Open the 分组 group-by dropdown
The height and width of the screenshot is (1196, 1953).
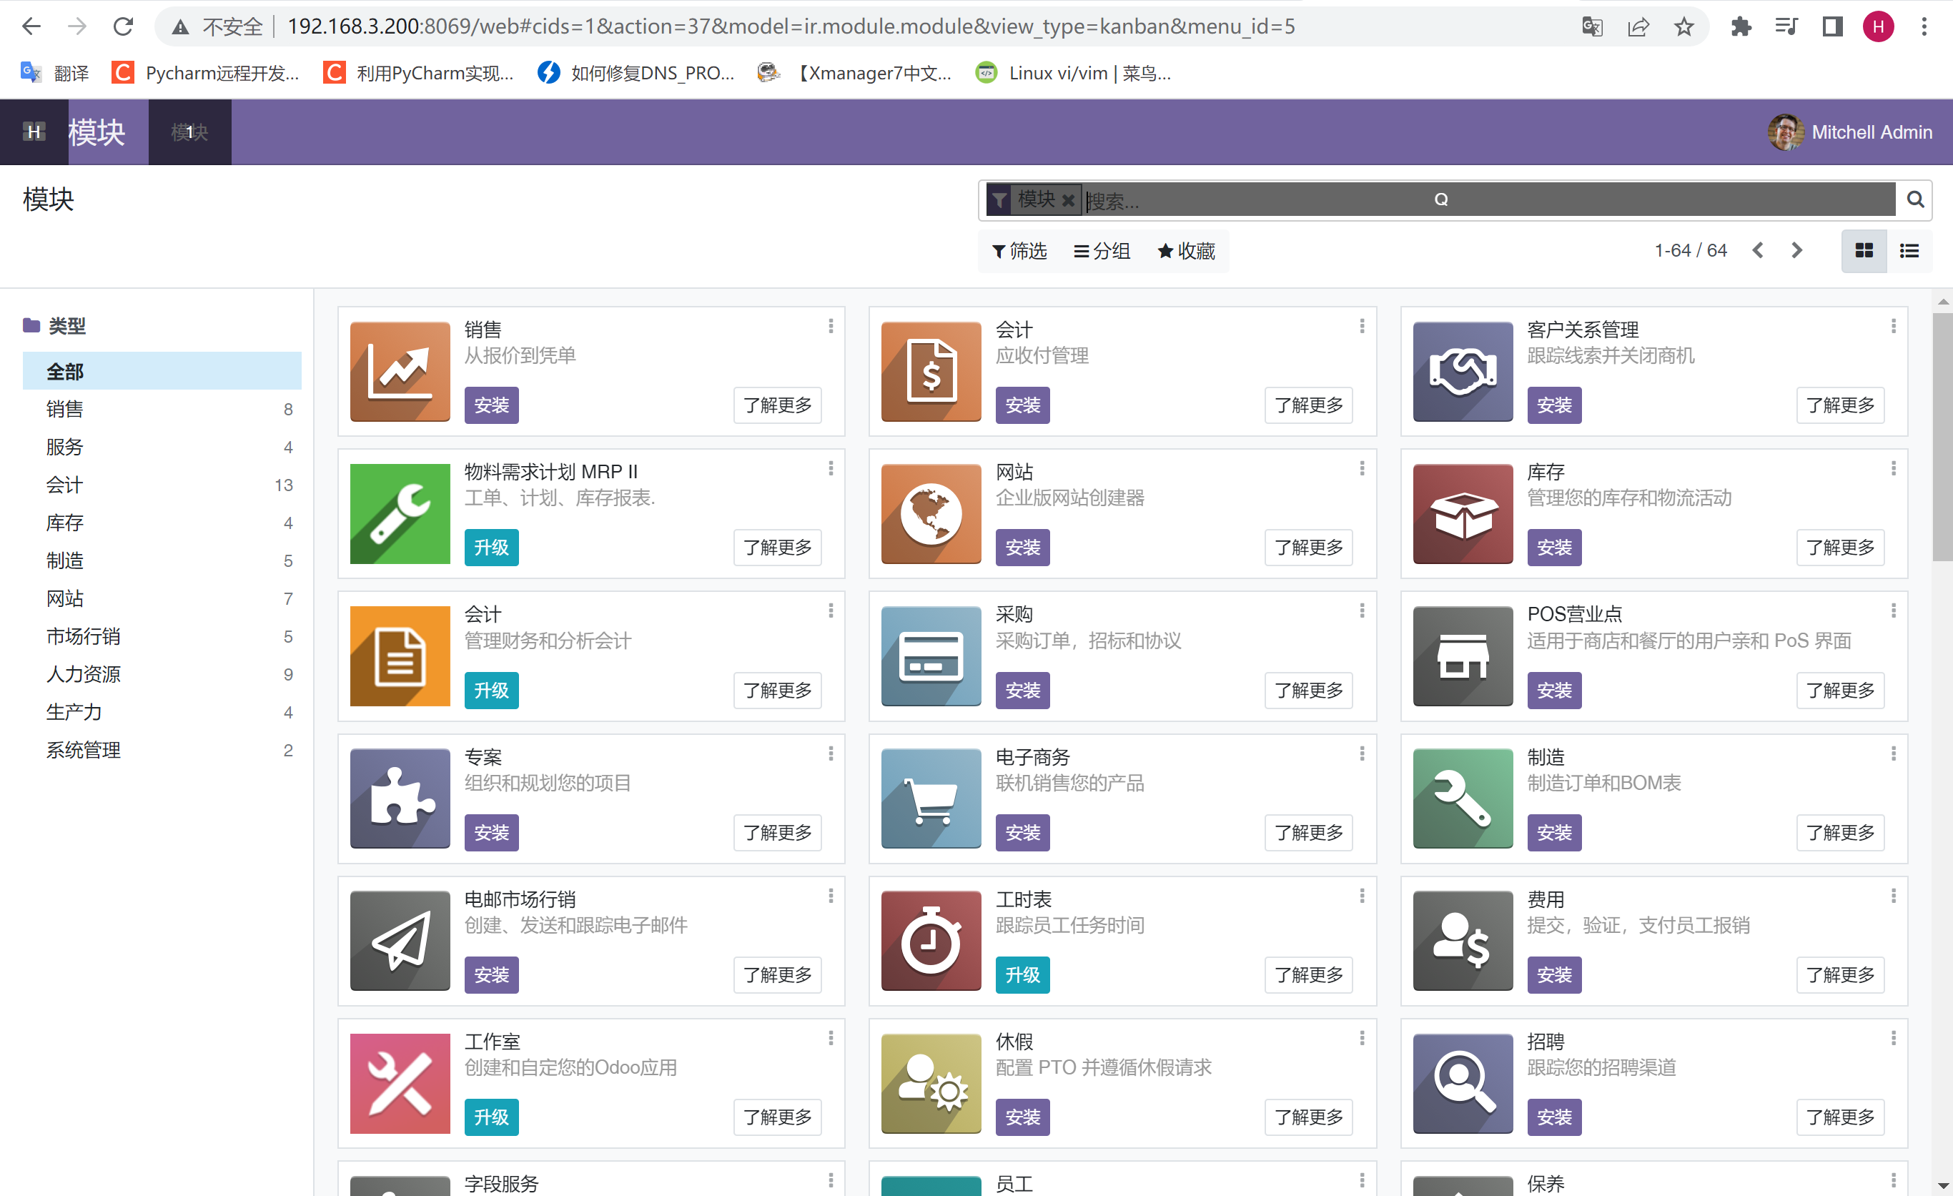point(1102,251)
